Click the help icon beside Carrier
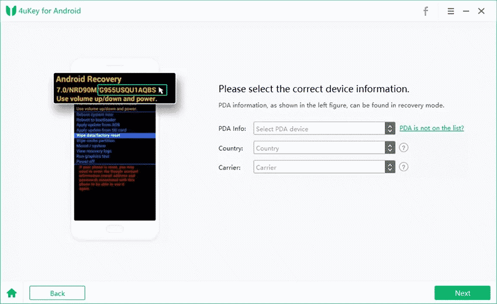Image resolution: width=497 pixels, height=304 pixels. pos(403,167)
